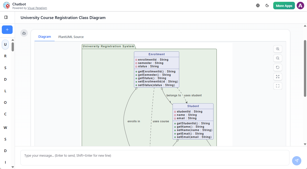Zoom out of the class diagram
The image size is (307, 169).
[x=278, y=58]
